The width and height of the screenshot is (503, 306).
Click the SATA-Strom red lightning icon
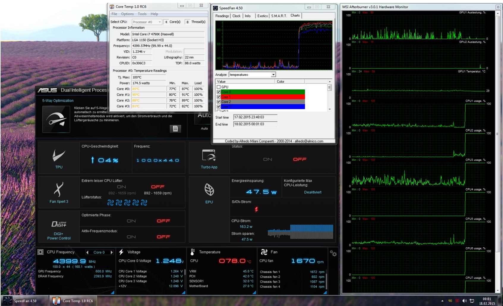(x=256, y=210)
